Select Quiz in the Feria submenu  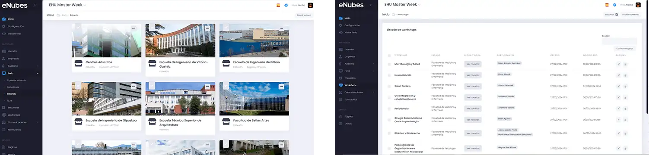(x=9, y=100)
